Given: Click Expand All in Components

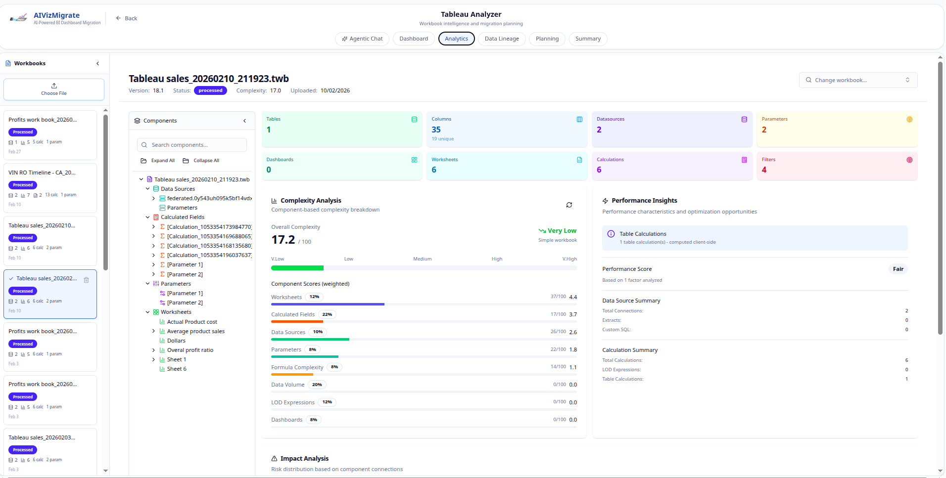Looking at the screenshot, I should coord(158,161).
